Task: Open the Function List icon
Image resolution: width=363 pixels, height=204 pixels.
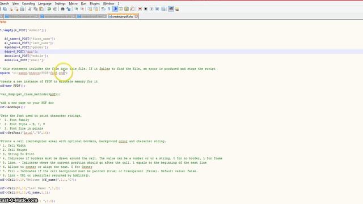Action: click(x=132, y=9)
